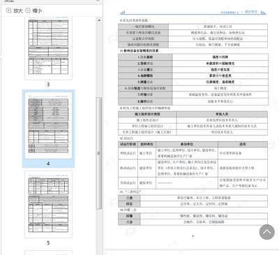The height and width of the screenshot is (255, 279).
Task: Click the thumbnail panel scrollbar handle
Action: 99,153
